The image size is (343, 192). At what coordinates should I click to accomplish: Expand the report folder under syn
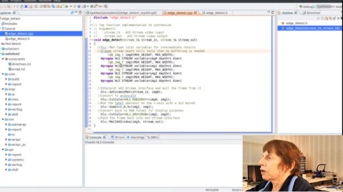(6, 155)
